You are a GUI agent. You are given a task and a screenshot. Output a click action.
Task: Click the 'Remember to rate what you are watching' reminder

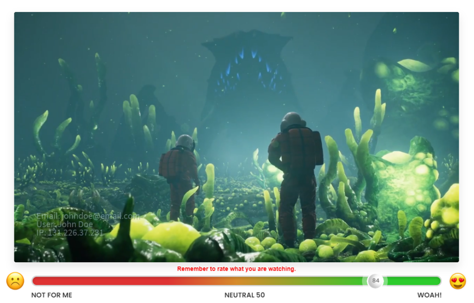[x=237, y=269]
